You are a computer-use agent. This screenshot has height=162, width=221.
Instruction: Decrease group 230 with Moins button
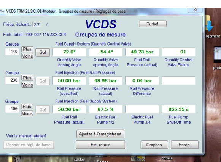(27, 85)
